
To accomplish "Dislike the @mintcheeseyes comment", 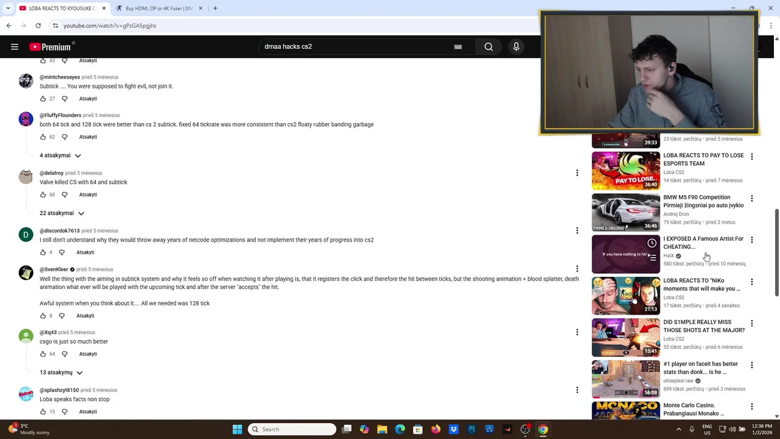I will pos(65,99).
